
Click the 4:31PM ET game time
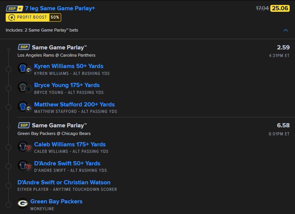279,55
